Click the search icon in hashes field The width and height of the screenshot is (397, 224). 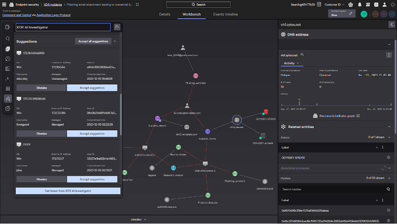[388, 189]
